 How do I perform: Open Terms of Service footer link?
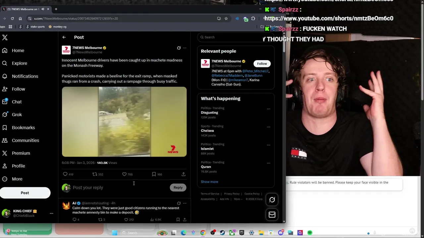(210, 194)
